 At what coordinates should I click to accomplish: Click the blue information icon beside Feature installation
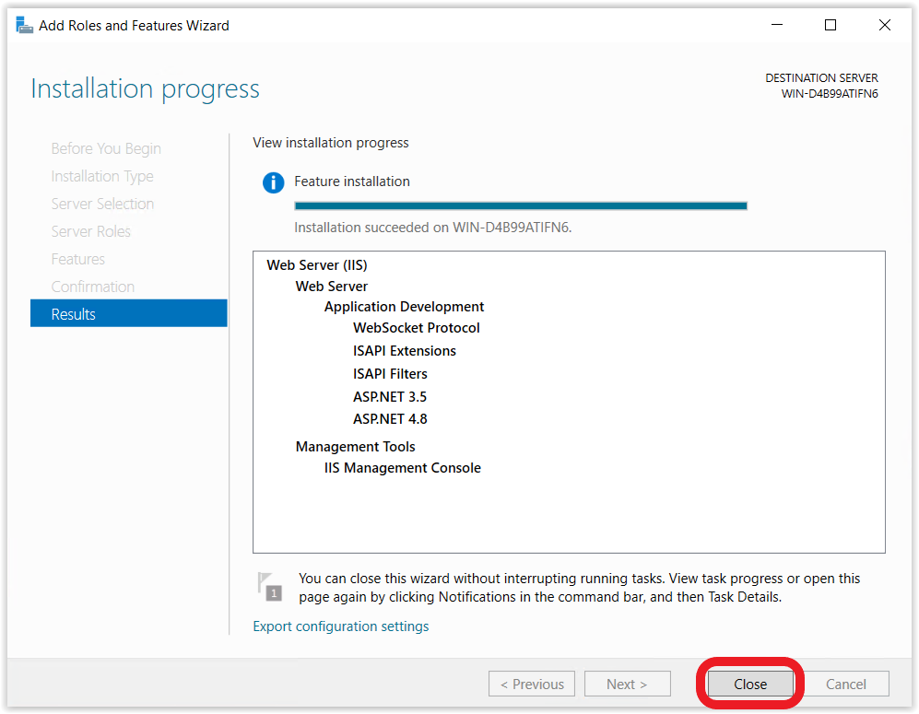click(273, 182)
